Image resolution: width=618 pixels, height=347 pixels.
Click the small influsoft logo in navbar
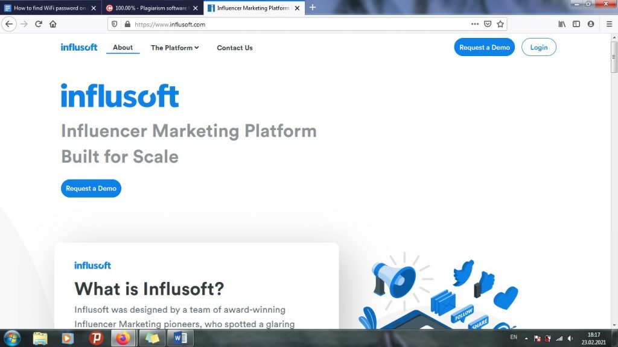(x=79, y=47)
